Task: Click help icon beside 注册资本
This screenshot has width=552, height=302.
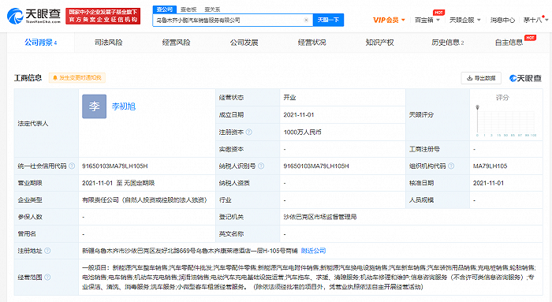Action: click(249, 132)
